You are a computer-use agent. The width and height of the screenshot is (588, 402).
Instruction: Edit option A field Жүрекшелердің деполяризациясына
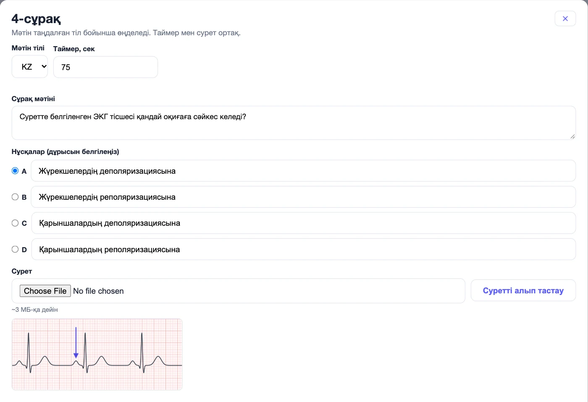click(303, 171)
